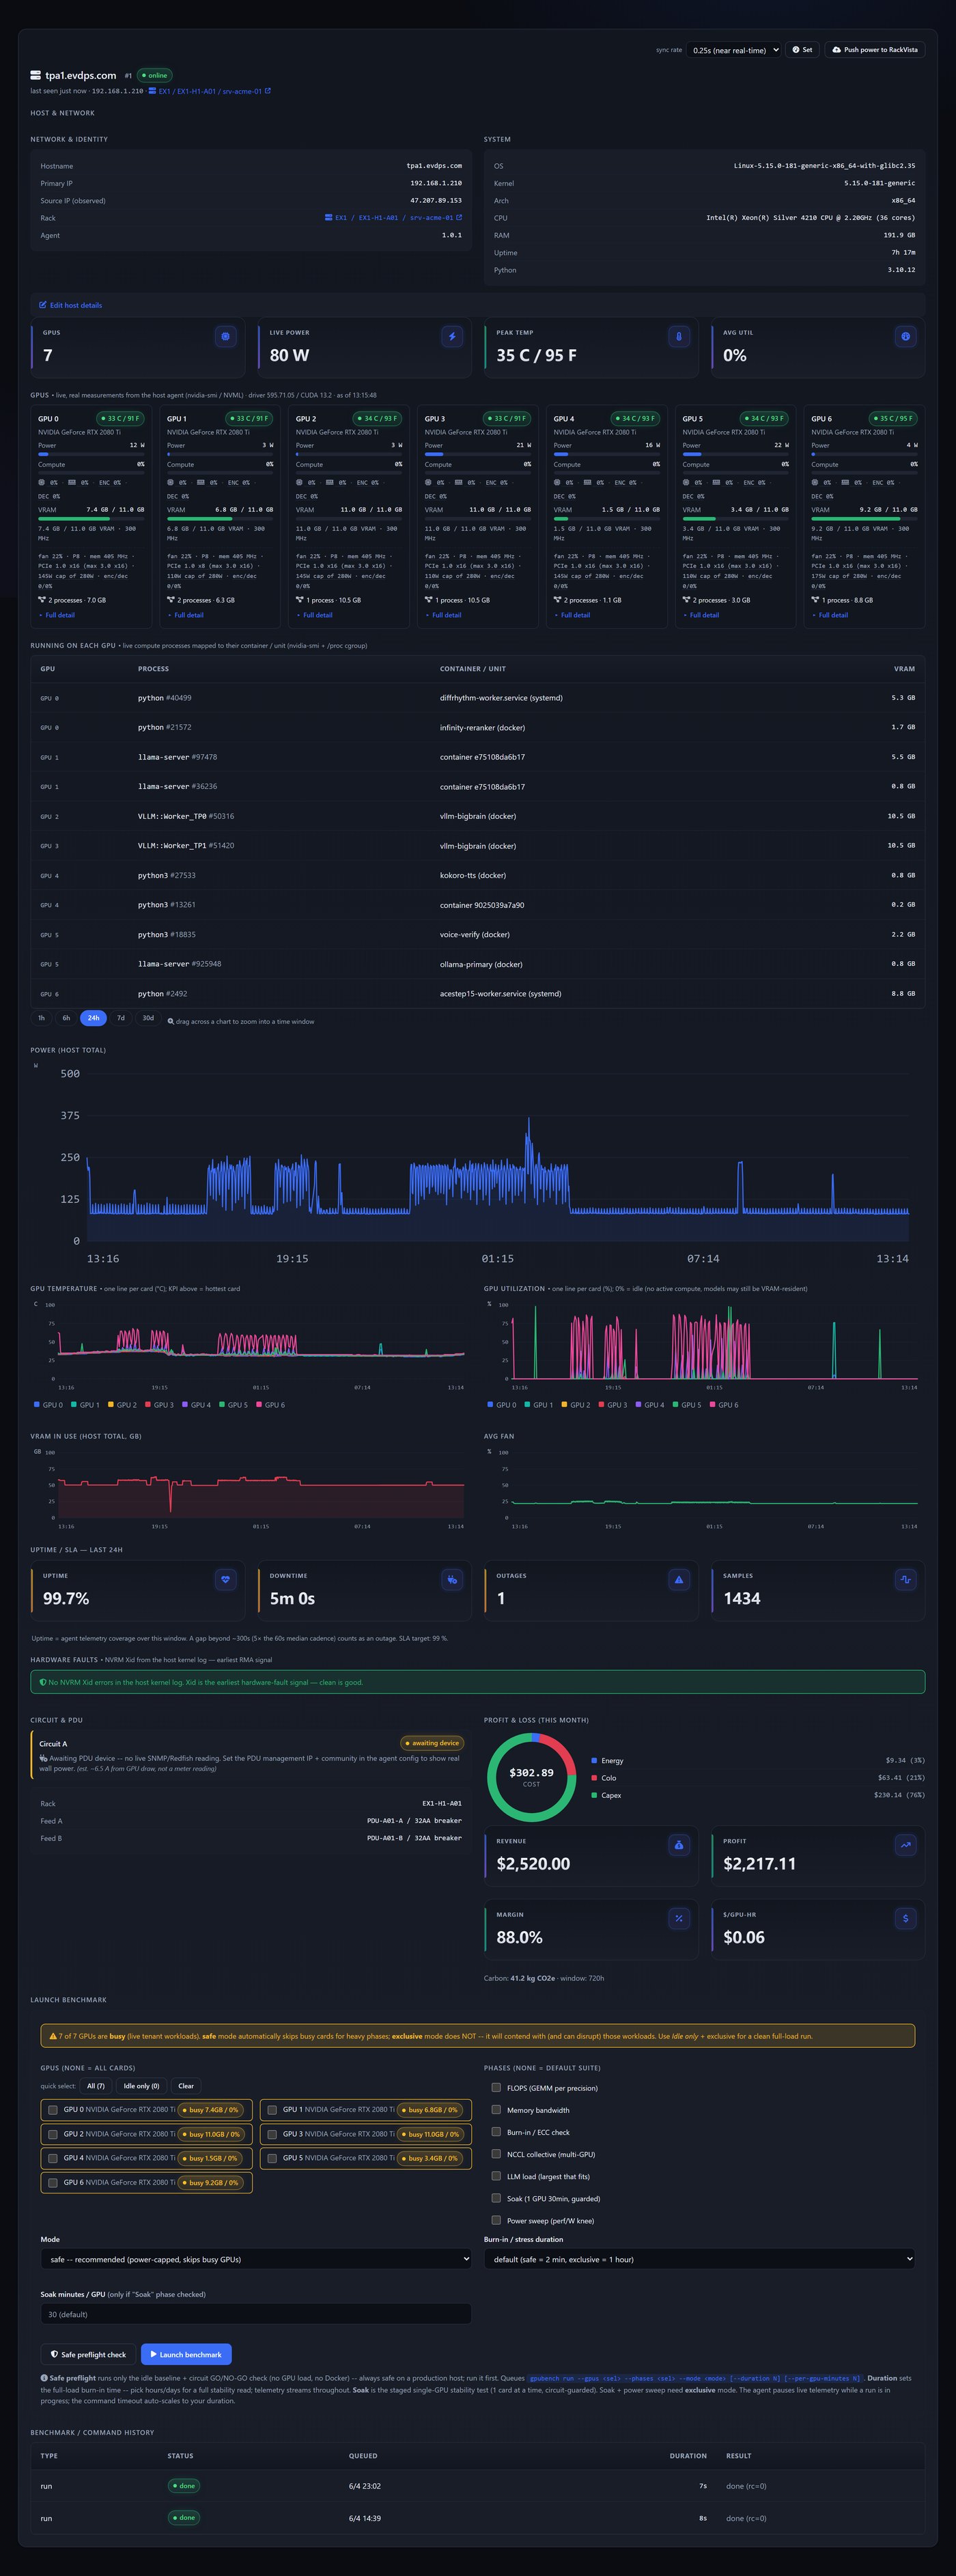Viewport: 956px width, 2576px height.
Task: Click the GPU 6 process icon
Action: [816, 600]
